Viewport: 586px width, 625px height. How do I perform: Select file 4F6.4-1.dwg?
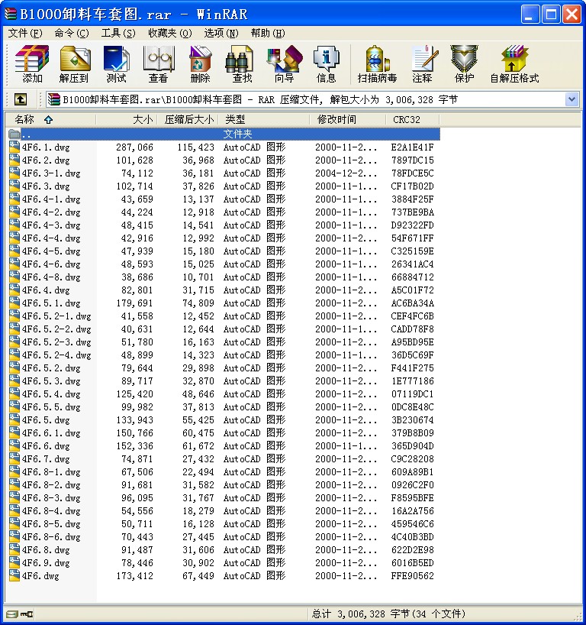(51, 199)
